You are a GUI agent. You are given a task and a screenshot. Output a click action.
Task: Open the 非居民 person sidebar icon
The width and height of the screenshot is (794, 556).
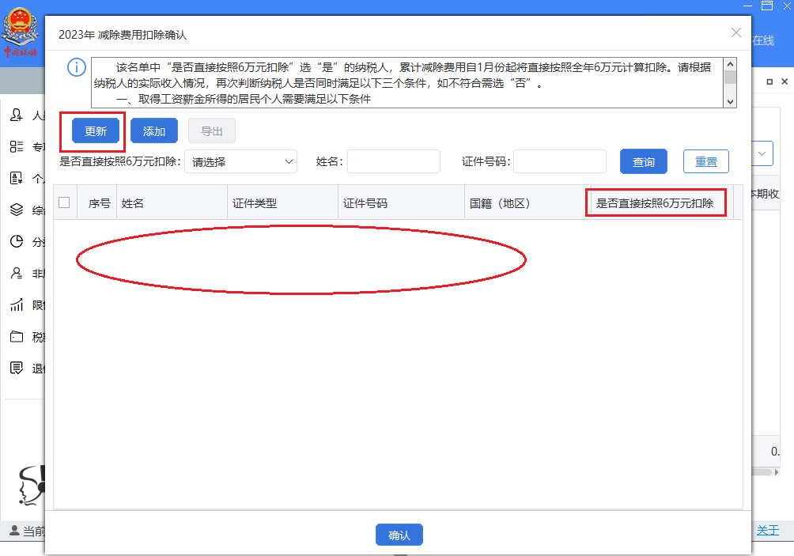point(16,273)
